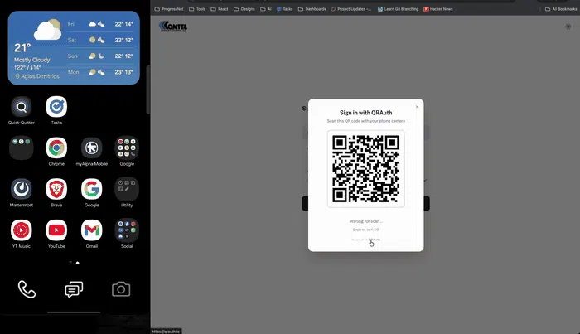Open the Google apps folder on the phone

point(127,148)
